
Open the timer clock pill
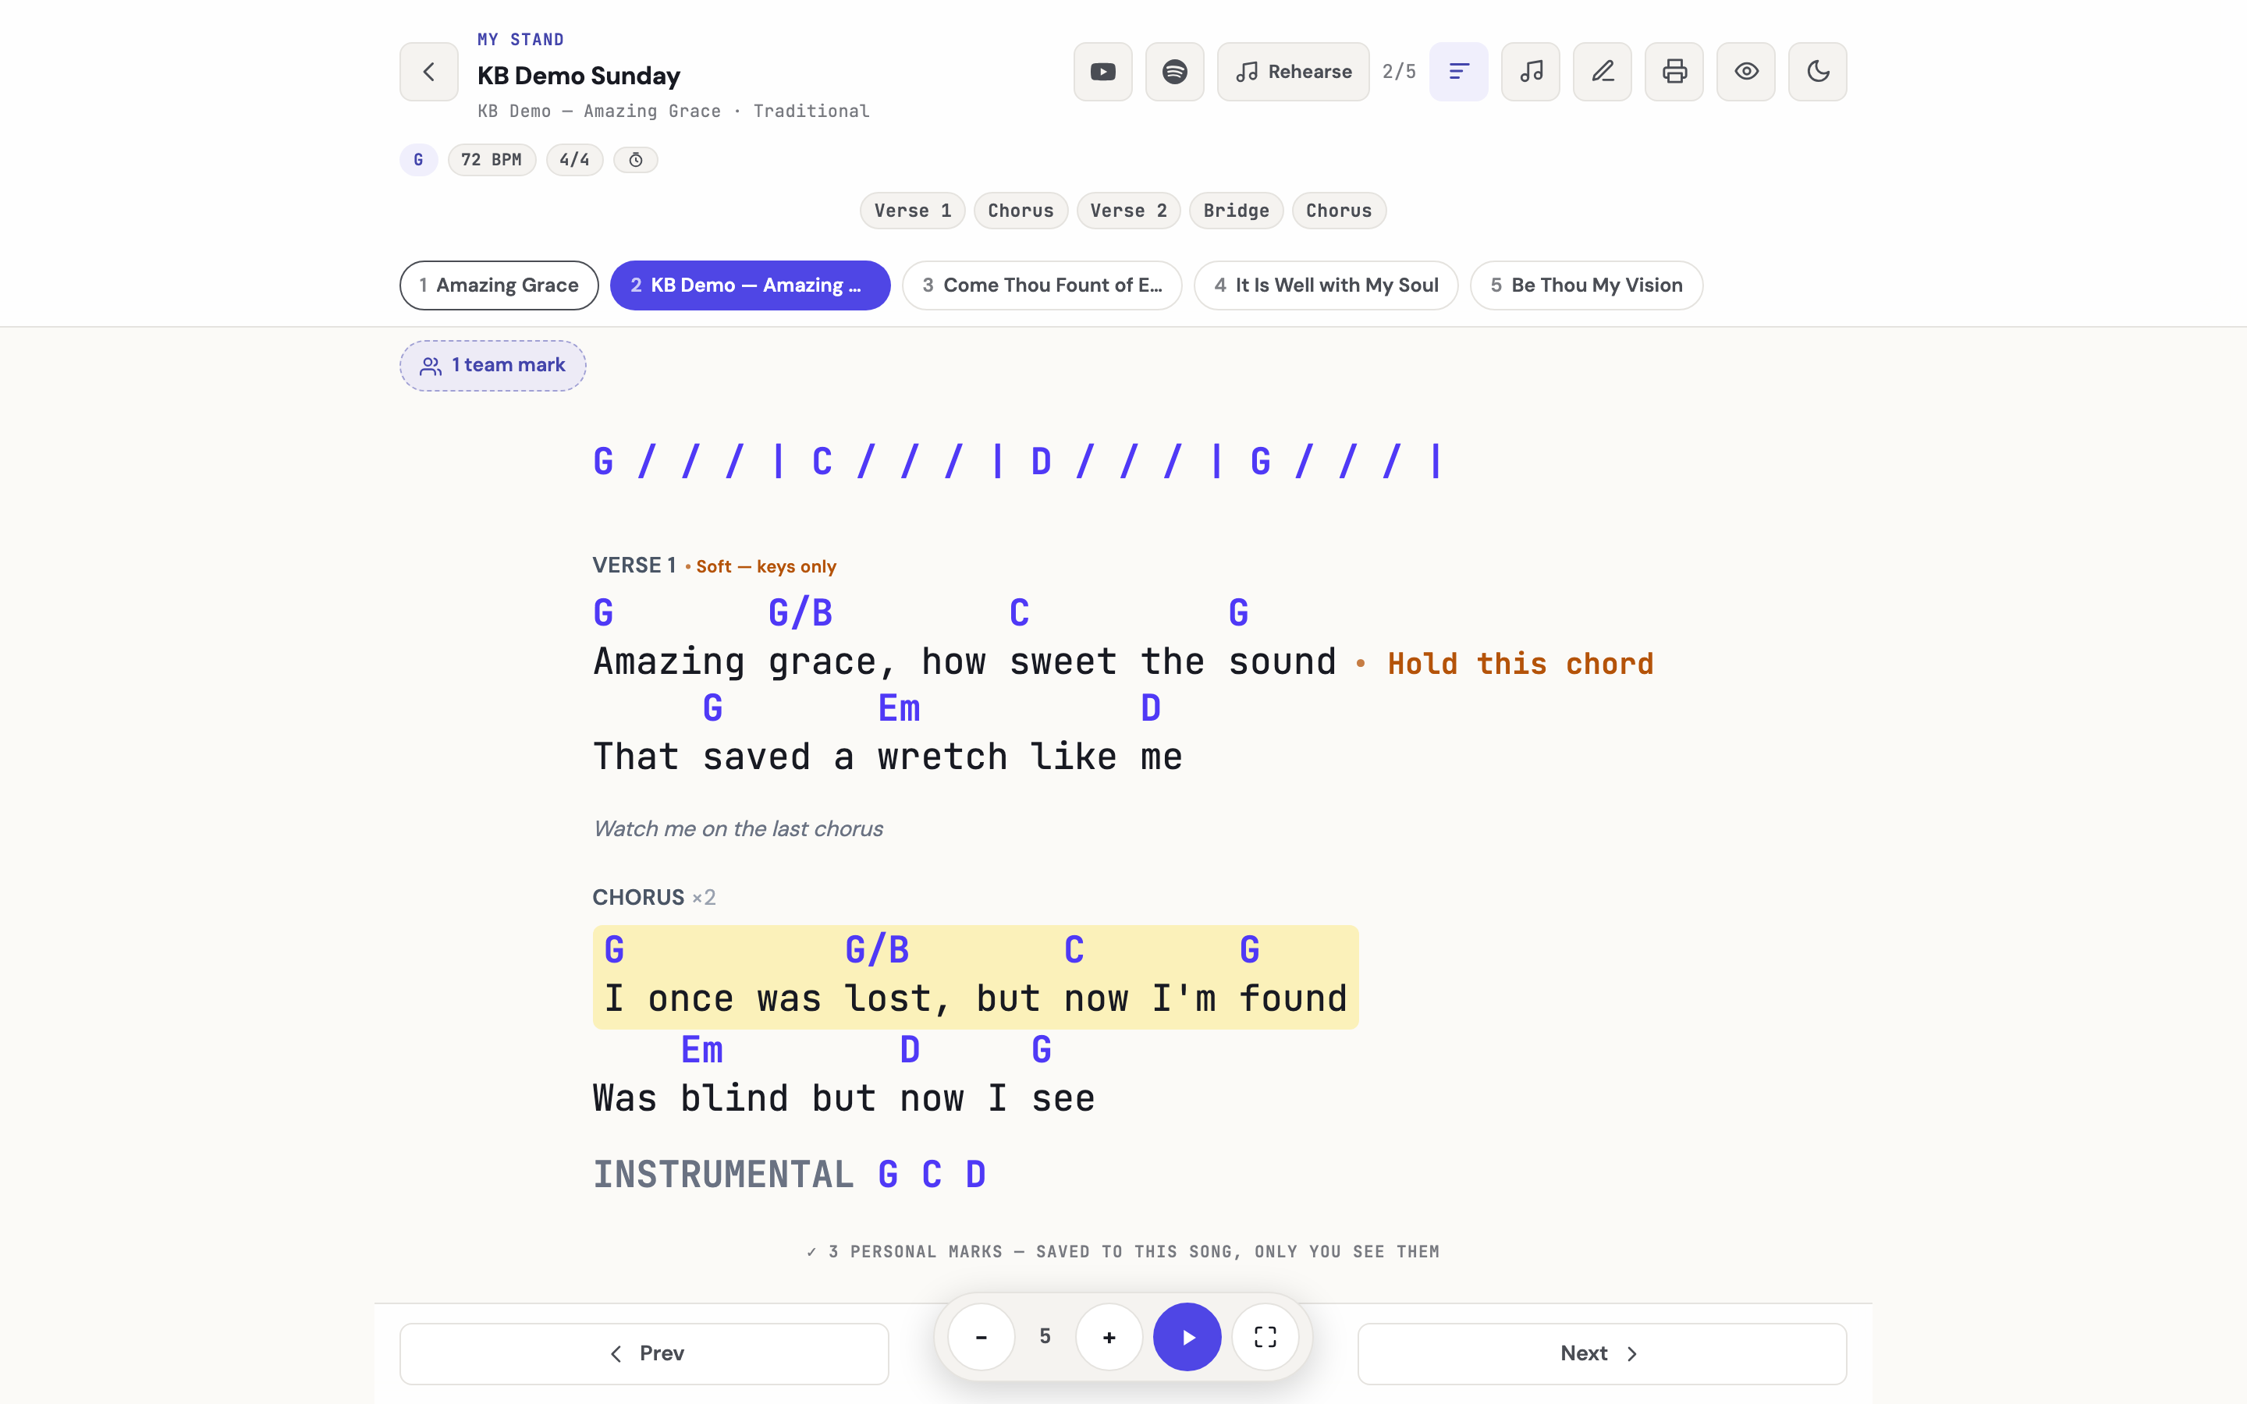(x=635, y=160)
